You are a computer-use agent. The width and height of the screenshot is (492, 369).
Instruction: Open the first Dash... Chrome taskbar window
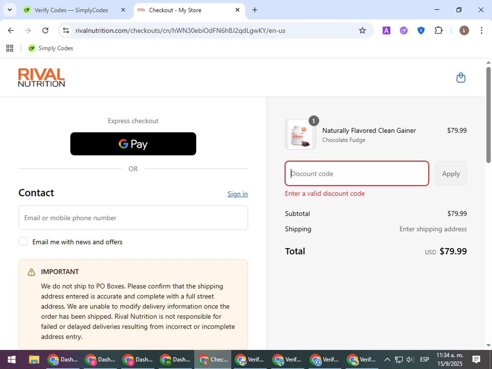pyautogui.click(x=63, y=359)
